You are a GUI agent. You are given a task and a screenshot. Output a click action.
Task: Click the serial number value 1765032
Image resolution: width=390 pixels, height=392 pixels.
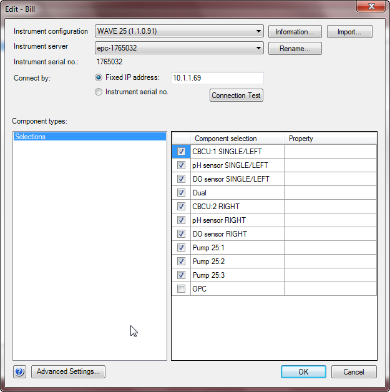pos(109,62)
